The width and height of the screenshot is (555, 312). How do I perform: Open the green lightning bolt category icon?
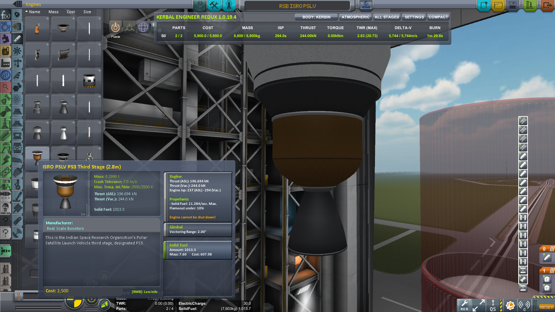point(6,160)
